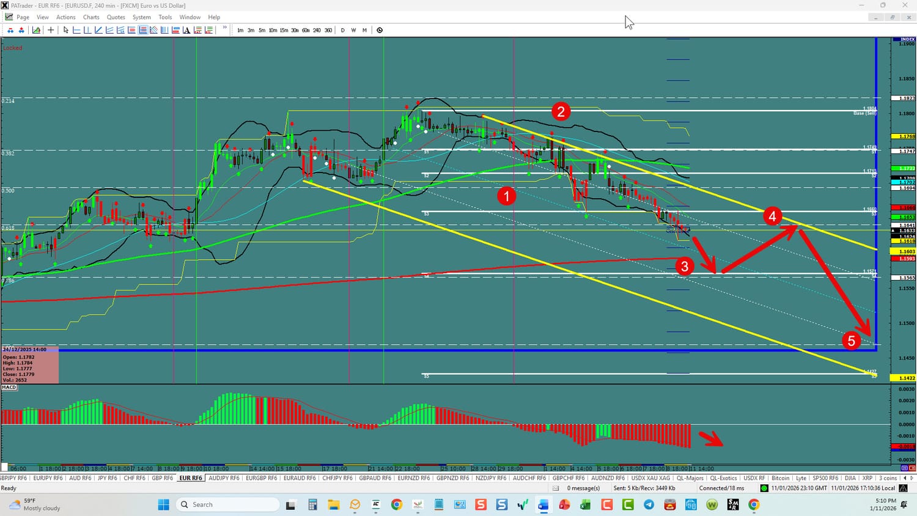Choose the trend line drawing tool
Screen dimensions: 917x516
(x=98, y=30)
